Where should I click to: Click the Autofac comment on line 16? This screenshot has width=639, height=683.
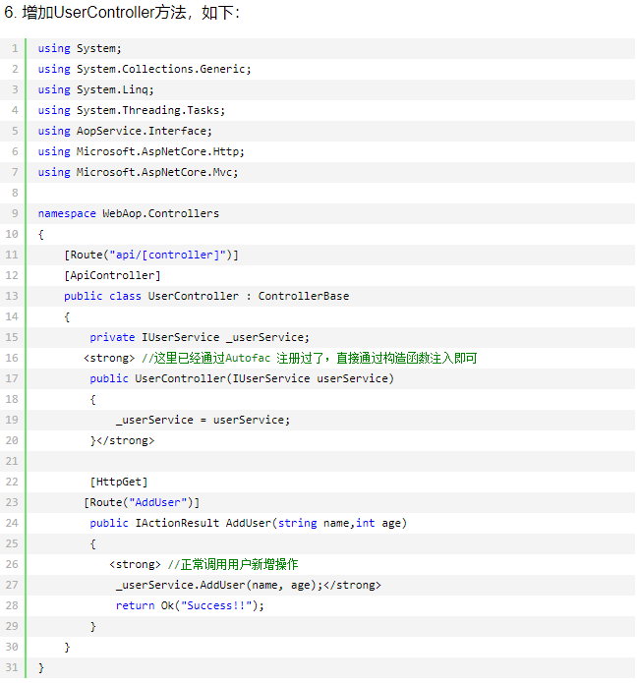tap(309, 358)
